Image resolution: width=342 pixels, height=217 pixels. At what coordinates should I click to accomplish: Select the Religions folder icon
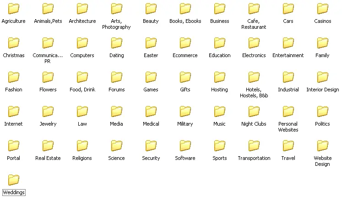(82, 146)
